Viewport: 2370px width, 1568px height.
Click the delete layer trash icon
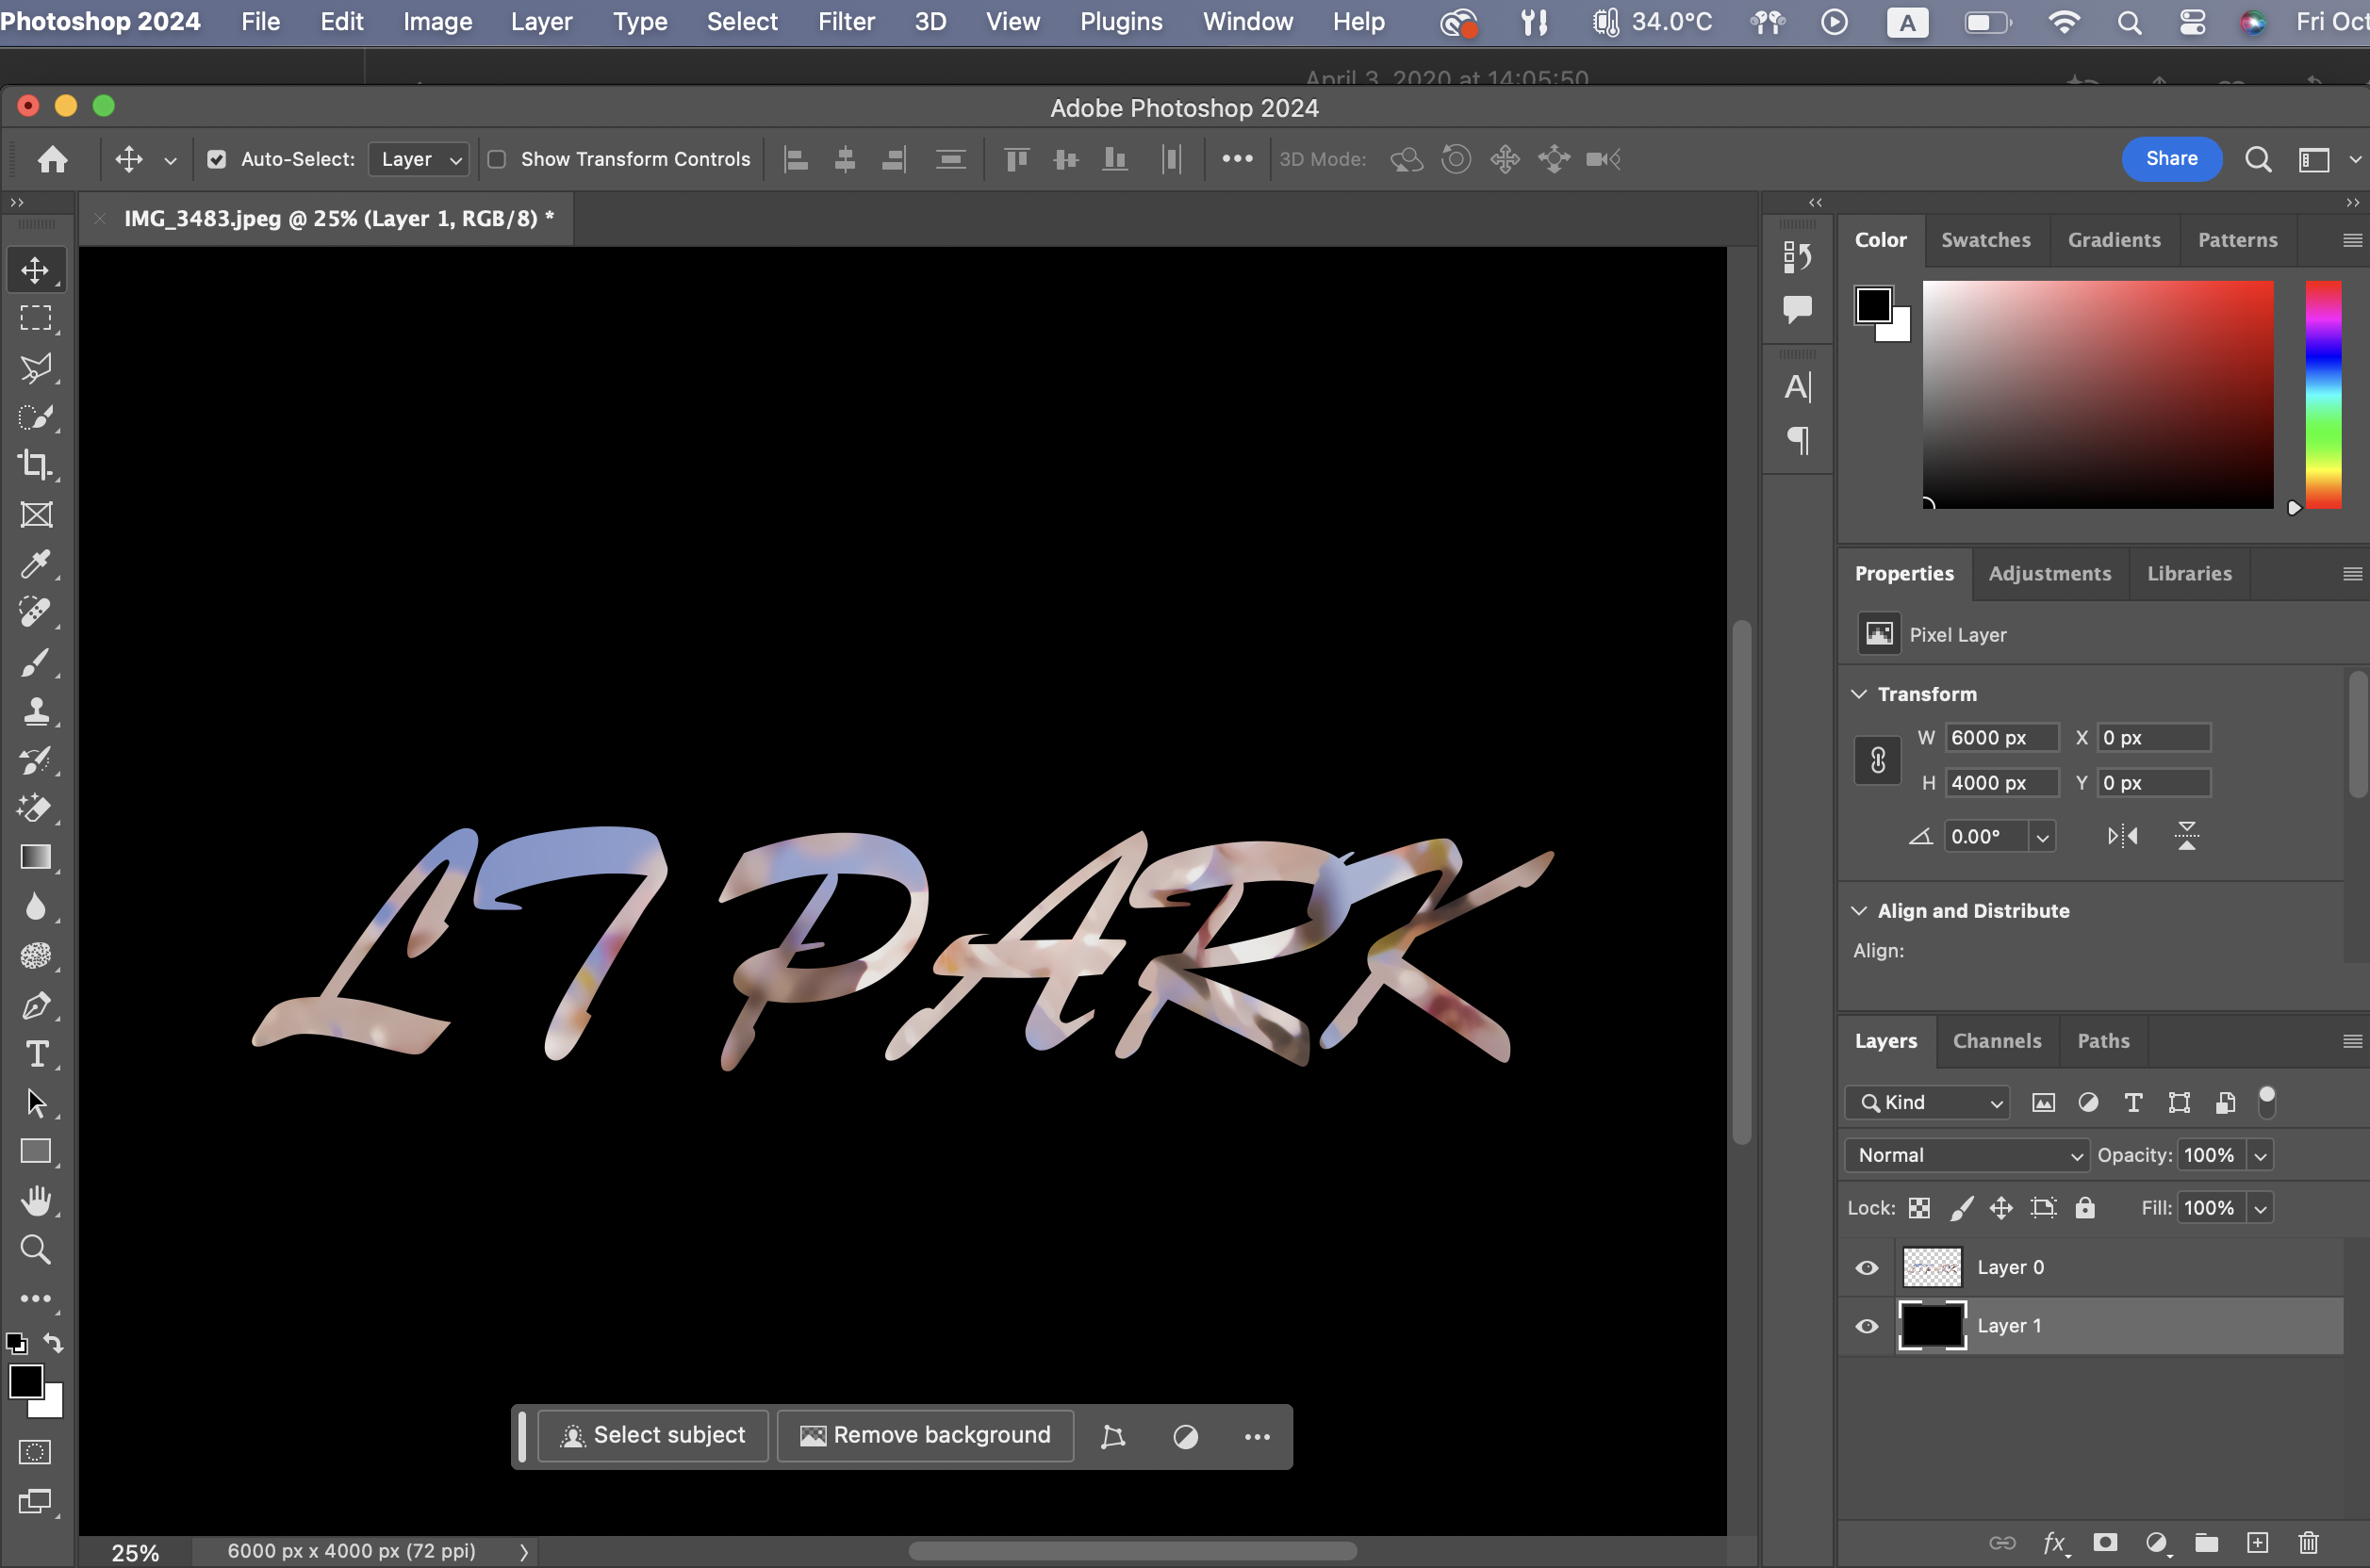[2307, 1543]
